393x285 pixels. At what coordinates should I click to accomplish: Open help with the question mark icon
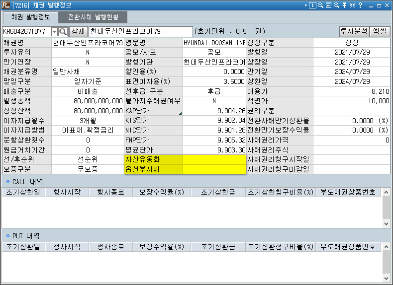pyautogui.click(x=360, y=5)
